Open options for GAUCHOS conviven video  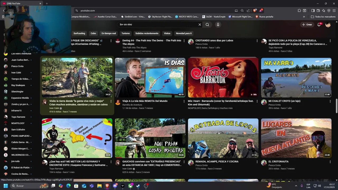tap(184, 162)
